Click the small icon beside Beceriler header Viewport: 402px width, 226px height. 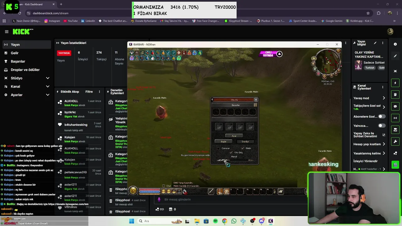(255, 105)
